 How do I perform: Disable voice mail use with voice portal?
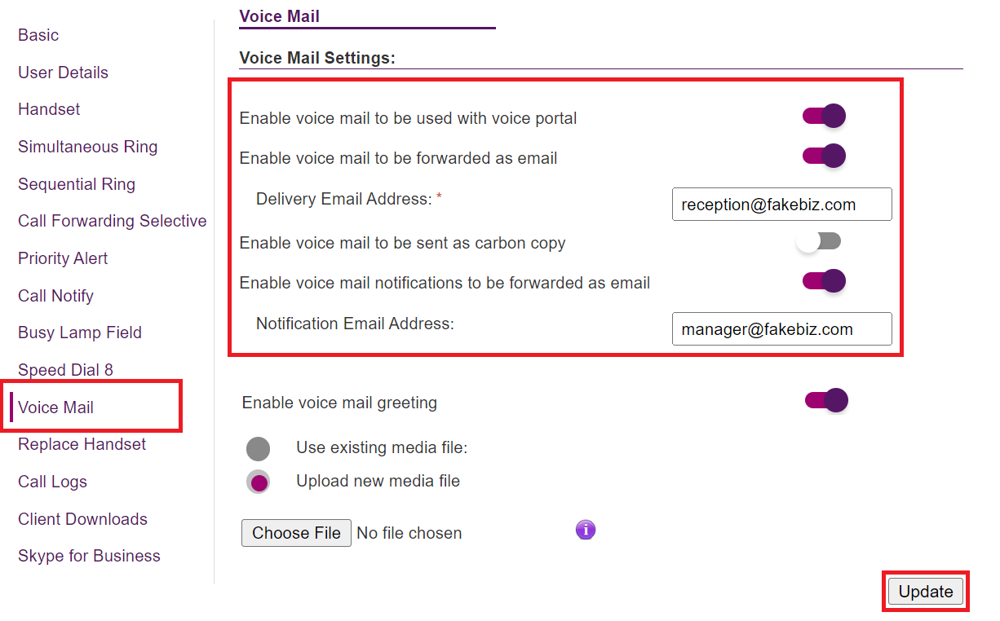(824, 116)
